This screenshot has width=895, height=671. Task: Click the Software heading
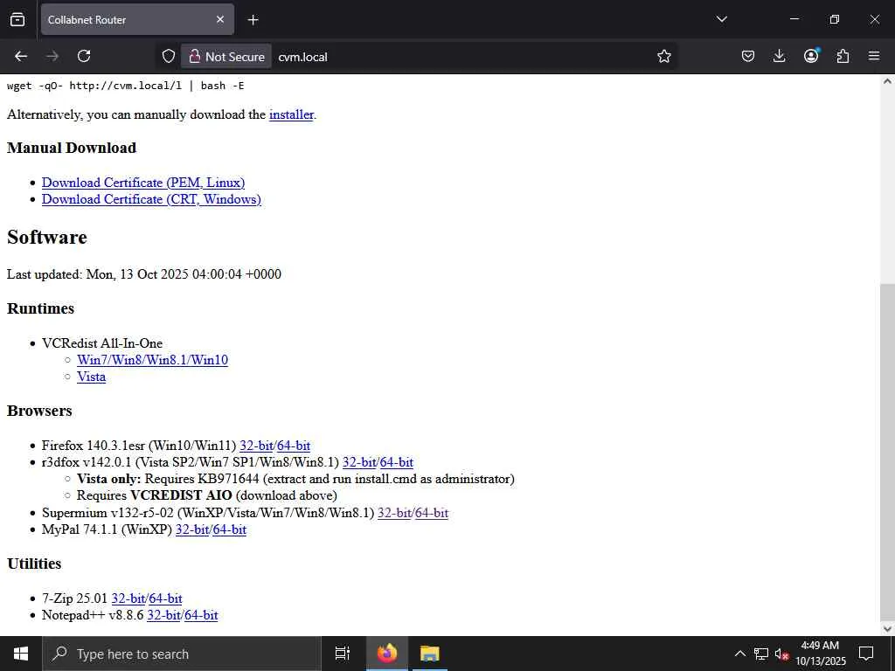[47, 238]
